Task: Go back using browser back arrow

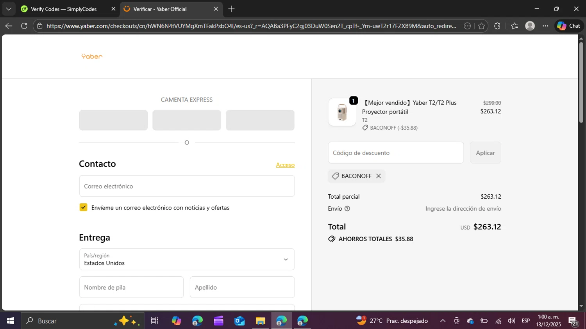Action: 9,26
